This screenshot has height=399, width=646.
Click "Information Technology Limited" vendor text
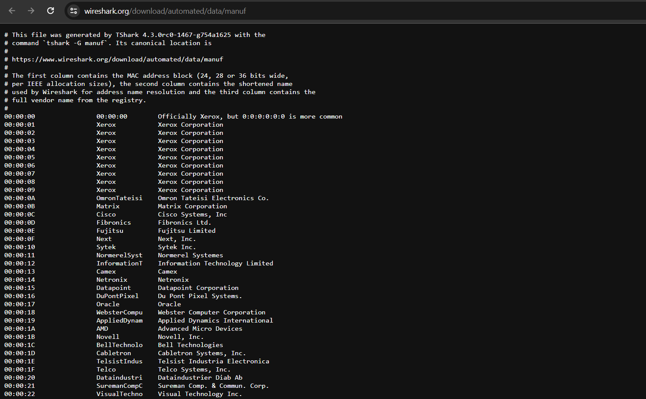pyautogui.click(x=215, y=263)
